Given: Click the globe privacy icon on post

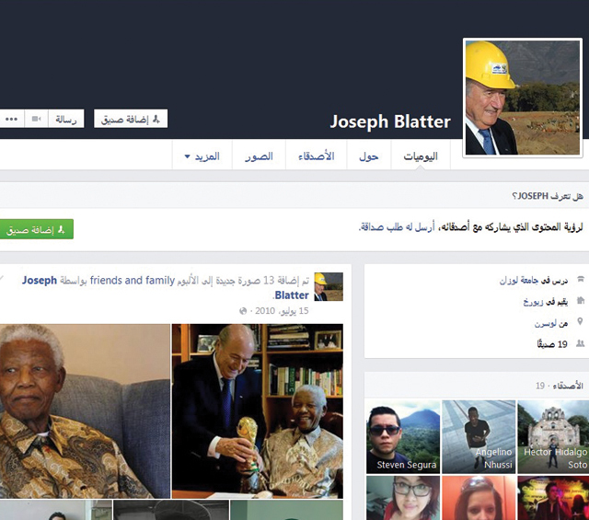Looking at the screenshot, I should coord(243,311).
